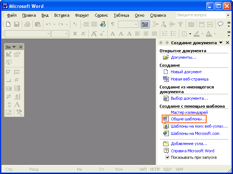The image size is (233, 174).
Task: Click the label A control icon in toolbox
Action: tap(17, 104)
